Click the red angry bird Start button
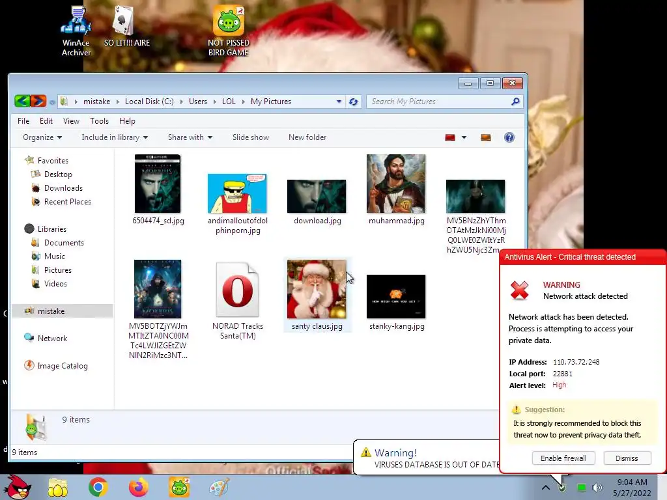The height and width of the screenshot is (500, 667). 18,487
